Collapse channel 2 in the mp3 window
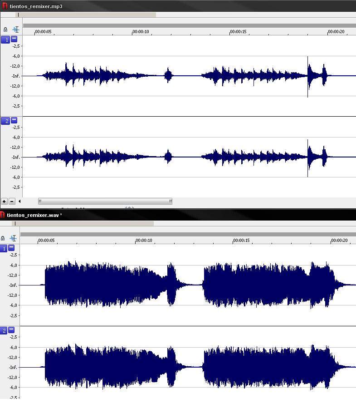This screenshot has height=403, width=356. tap(14, 120)
